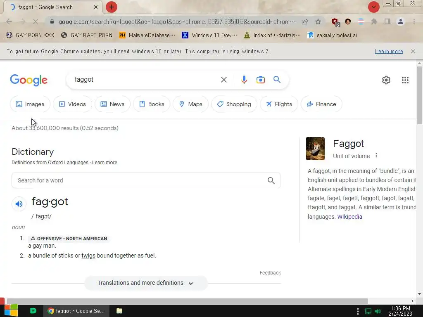Switch to the Finance filter

(x=321, y=104)
